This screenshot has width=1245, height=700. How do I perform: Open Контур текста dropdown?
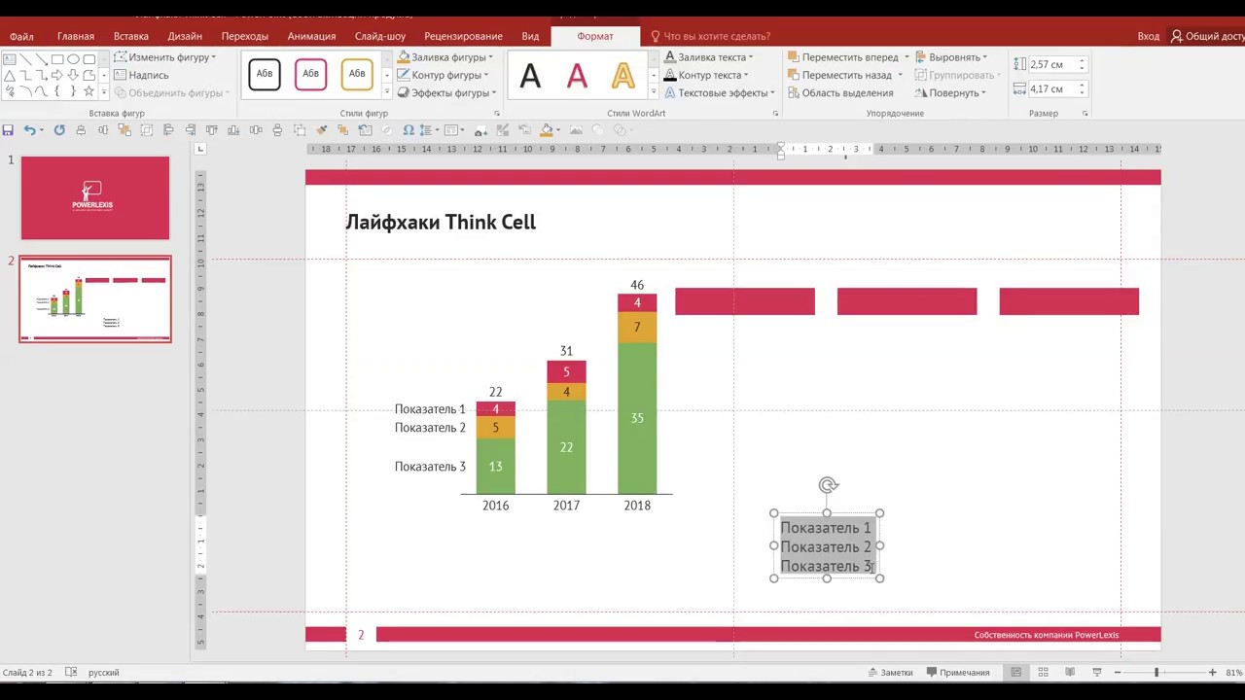tap(706, 75)
